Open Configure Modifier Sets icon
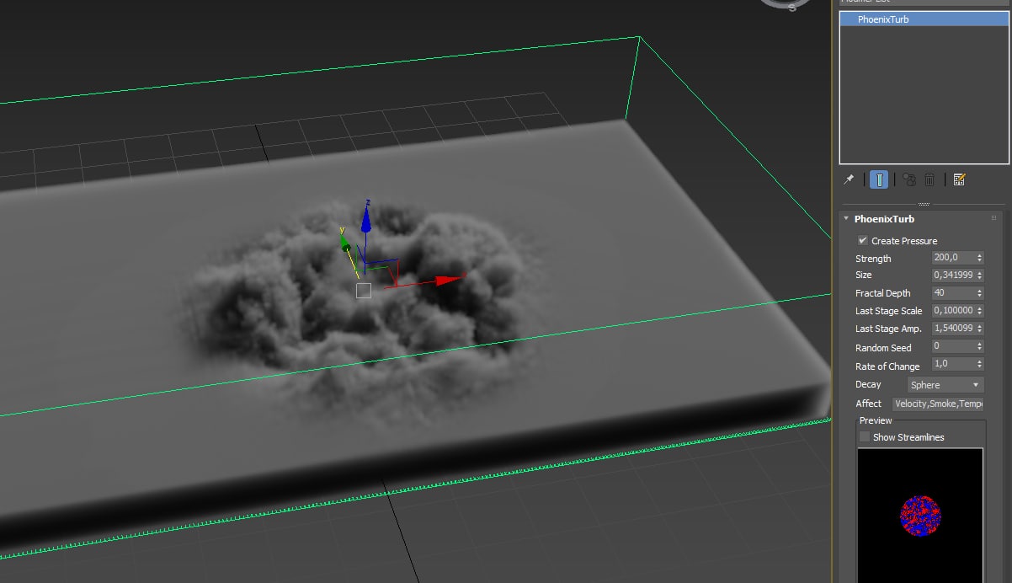The width and height of the screenshot is (1012, 583). [959, 179]
